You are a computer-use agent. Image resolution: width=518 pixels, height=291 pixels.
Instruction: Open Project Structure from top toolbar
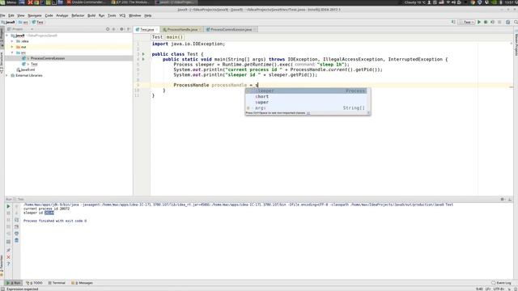(507, 22)
